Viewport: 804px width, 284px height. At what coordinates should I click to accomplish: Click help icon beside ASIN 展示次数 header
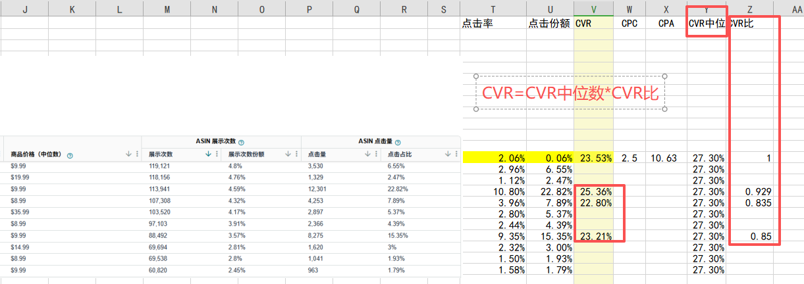click(242, 142)
